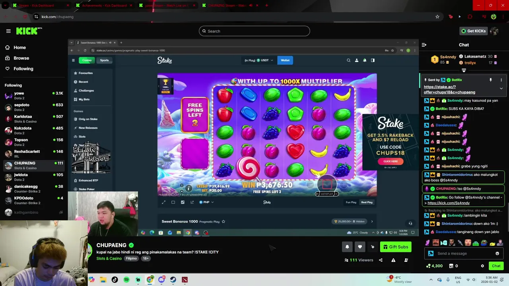509x286 pixels.
Task: Click the Get KICKs button
Action: 473,31
